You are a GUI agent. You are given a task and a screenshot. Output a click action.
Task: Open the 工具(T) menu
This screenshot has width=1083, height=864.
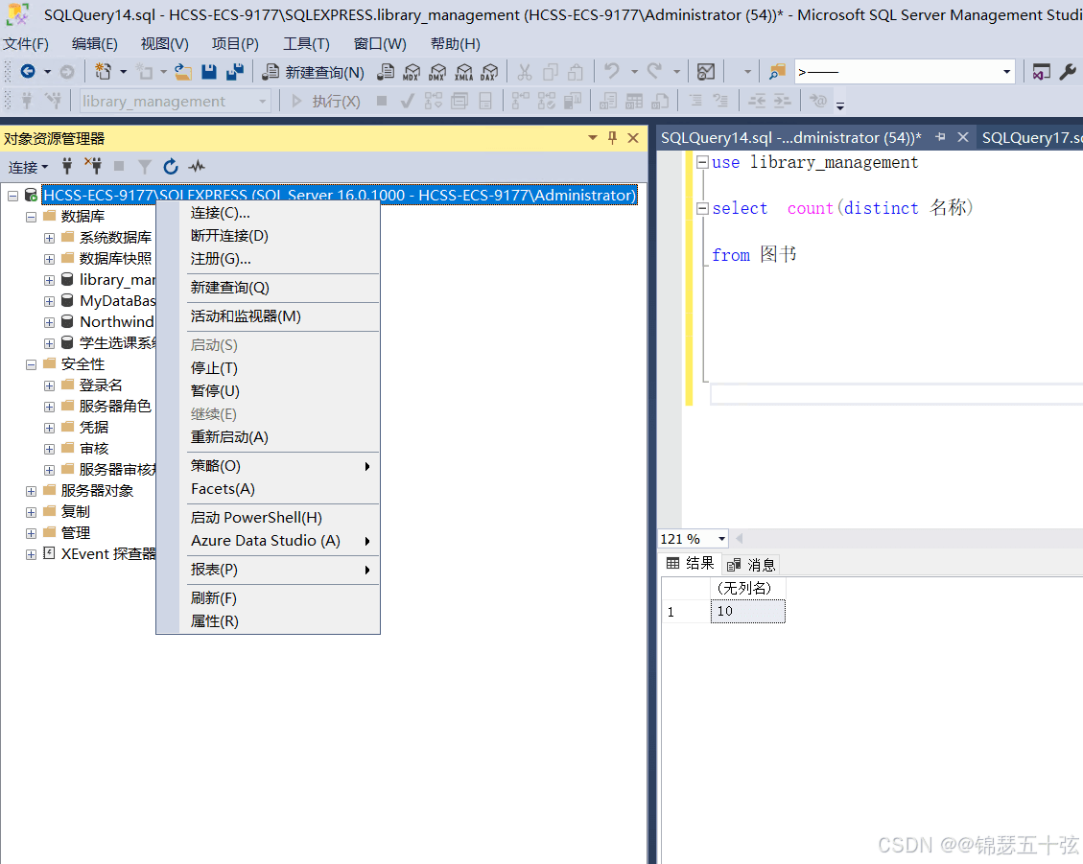tap(307, 43)
